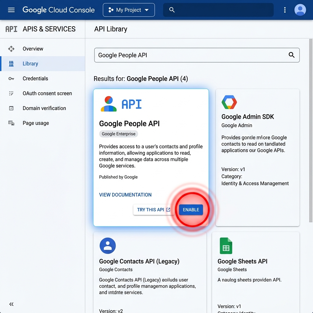Open the hamburger navigation menu
Image resolution: width=313 pixels, height=313 pixels.
click(11, 10)
